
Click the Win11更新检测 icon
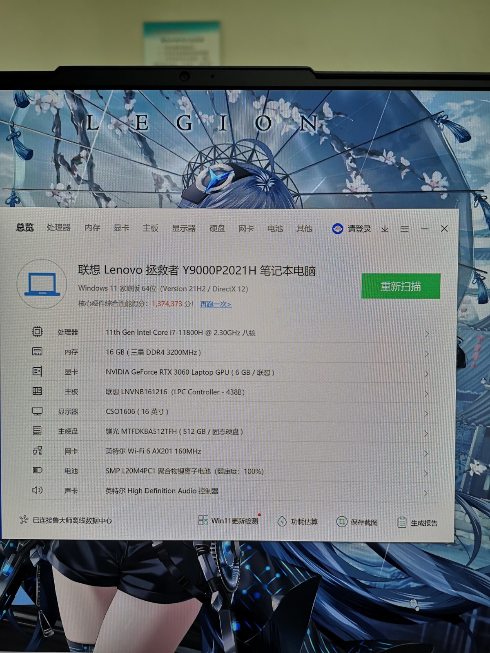[203, 520]
